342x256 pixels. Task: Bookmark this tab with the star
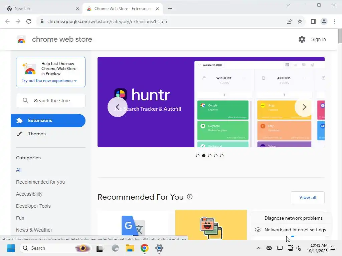click(300, 21)
